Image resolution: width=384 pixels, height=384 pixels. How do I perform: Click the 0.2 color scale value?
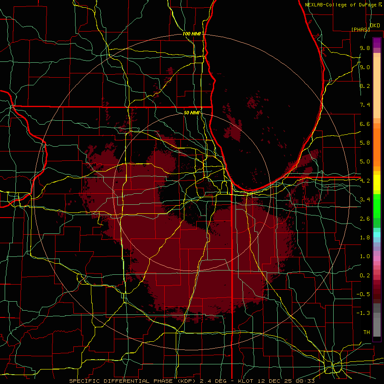[x=365, y=276]
